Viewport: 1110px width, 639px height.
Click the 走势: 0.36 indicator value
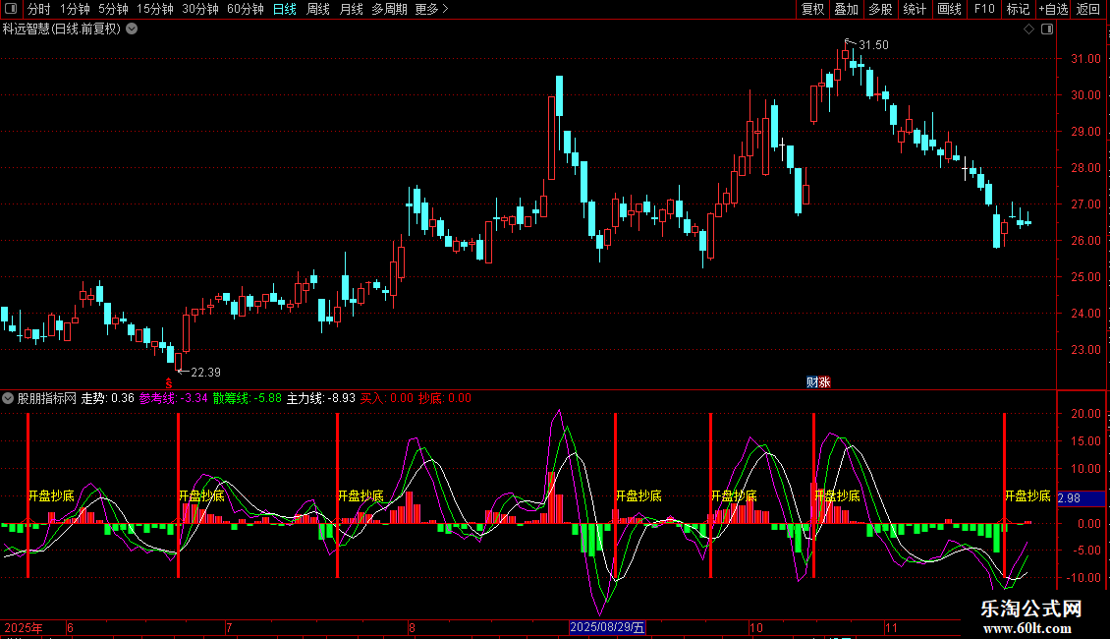(108, 398)
